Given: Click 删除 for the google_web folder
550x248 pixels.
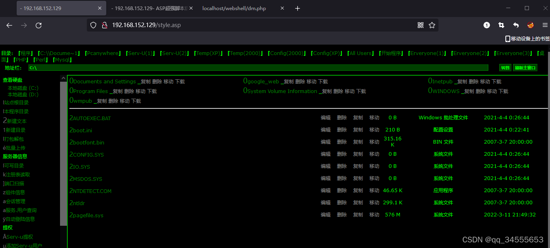Looking at the screenshot, I should point(300,82).
